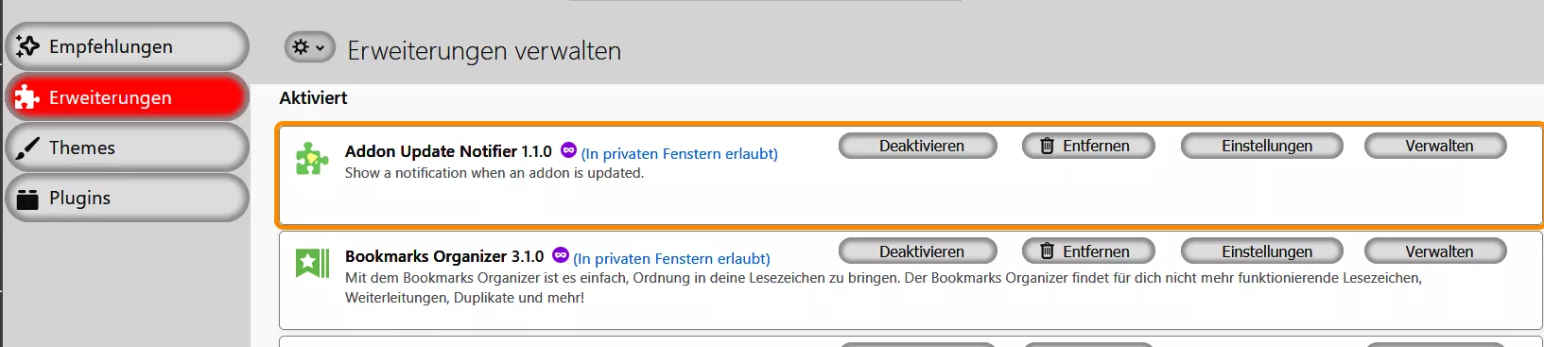Screen dimensions: 1544x347
Task: Open Einstellungen for Bookmarks Organizer
Action: [x=1262, y=252]
